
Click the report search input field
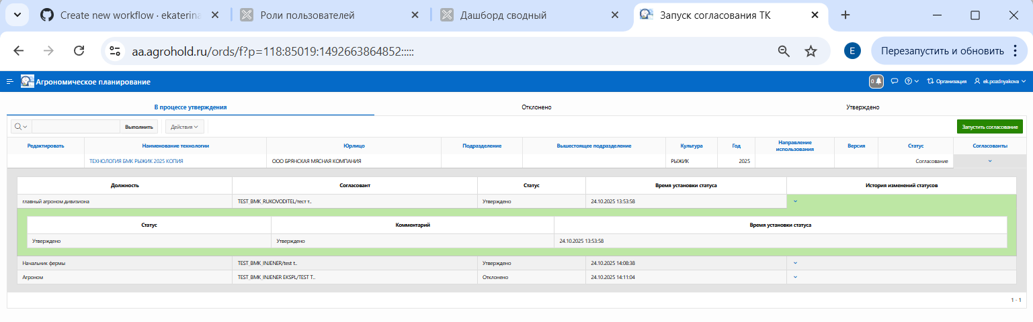coord(75,126)
